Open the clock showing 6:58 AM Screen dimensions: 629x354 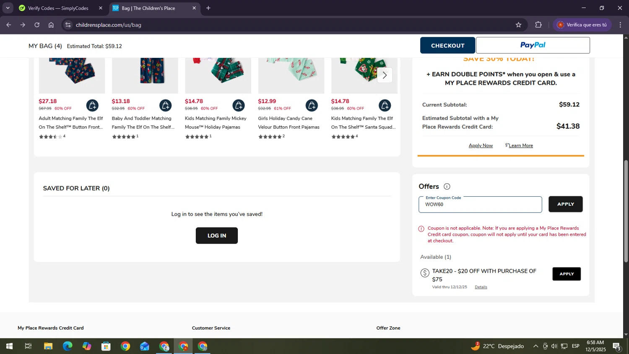[x=595, y=346]
